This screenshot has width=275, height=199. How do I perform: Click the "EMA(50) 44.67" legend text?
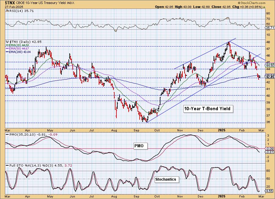(19, 48)
